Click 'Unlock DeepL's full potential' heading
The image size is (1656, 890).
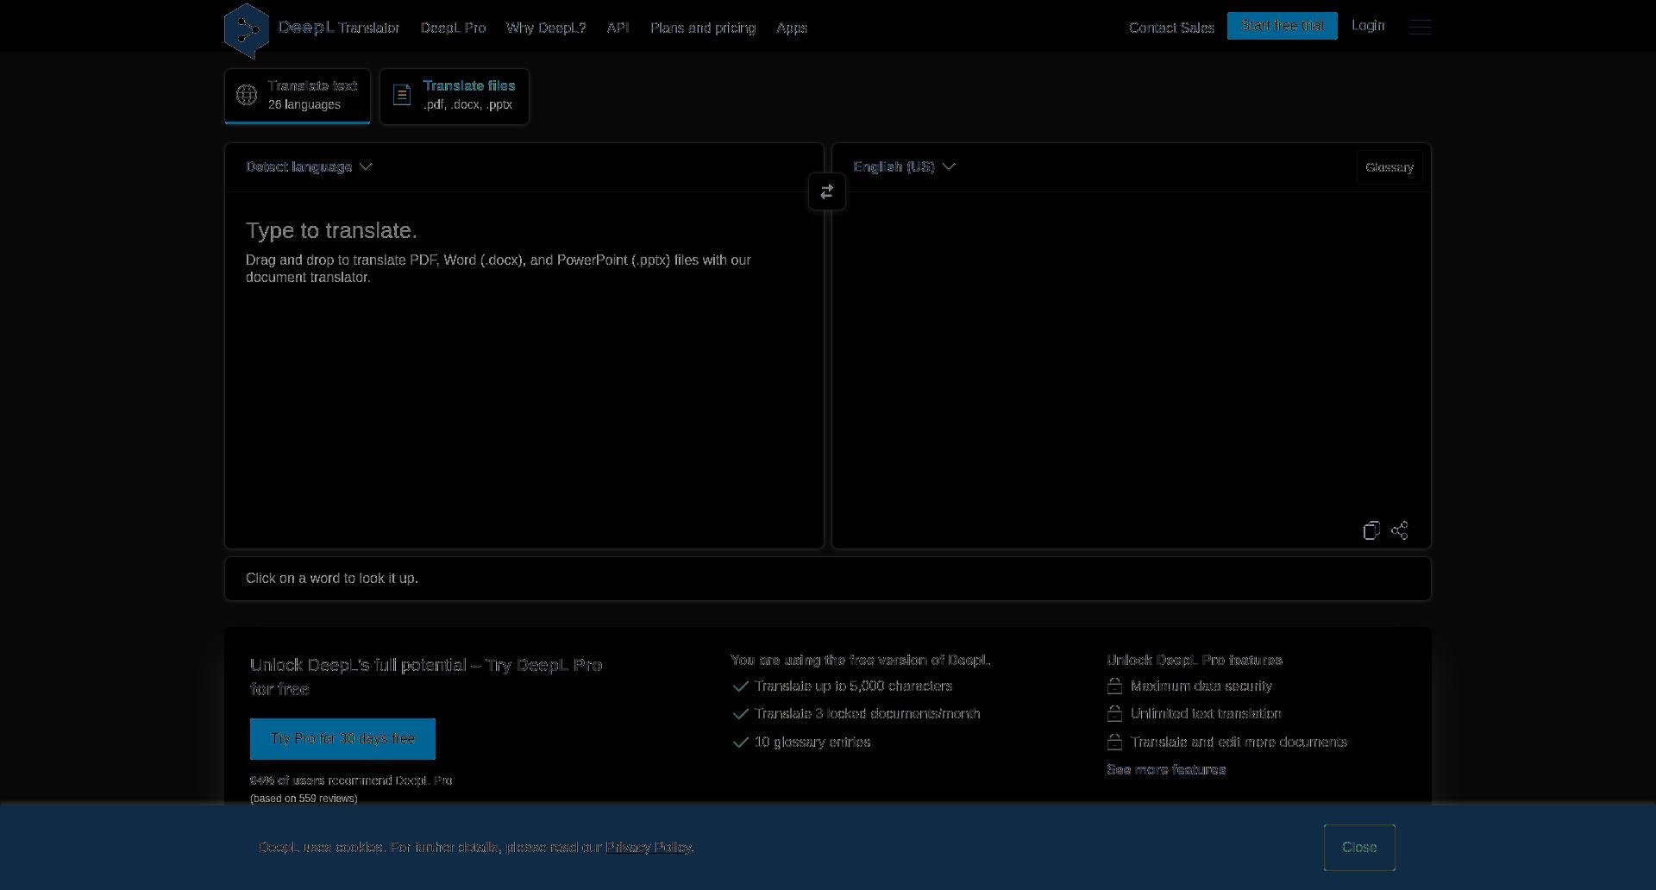click(426, 677)
